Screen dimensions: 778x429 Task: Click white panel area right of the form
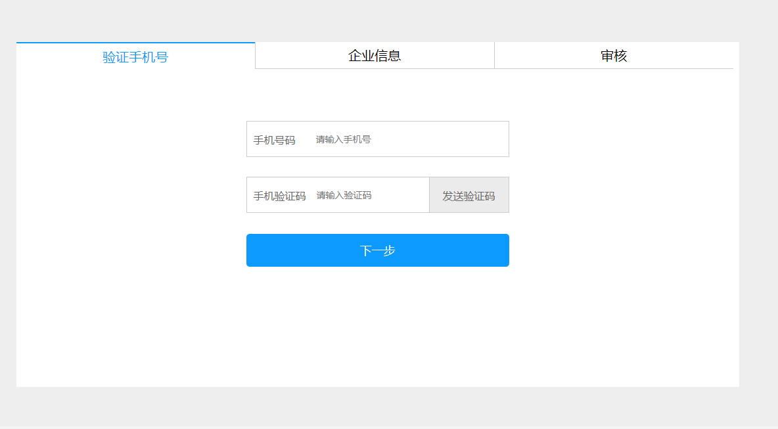(x=624, y=197)
